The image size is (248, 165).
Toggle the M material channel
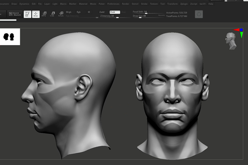click(89, 12)
